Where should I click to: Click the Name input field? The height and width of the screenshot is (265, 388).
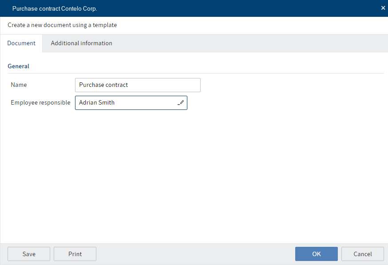pyautogui.click(x=138, y=85)
